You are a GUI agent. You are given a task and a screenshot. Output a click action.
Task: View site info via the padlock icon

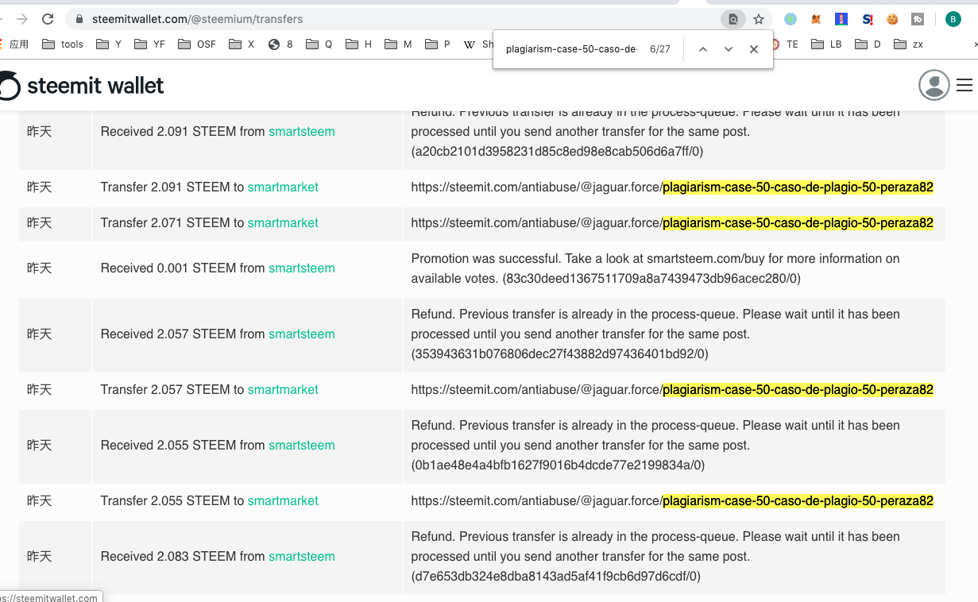coord(79,19)
